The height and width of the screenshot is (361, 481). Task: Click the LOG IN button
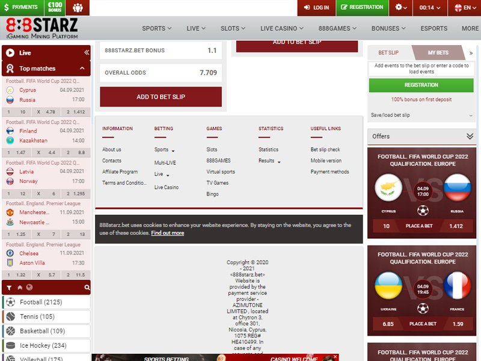click(x=316, y=7)
